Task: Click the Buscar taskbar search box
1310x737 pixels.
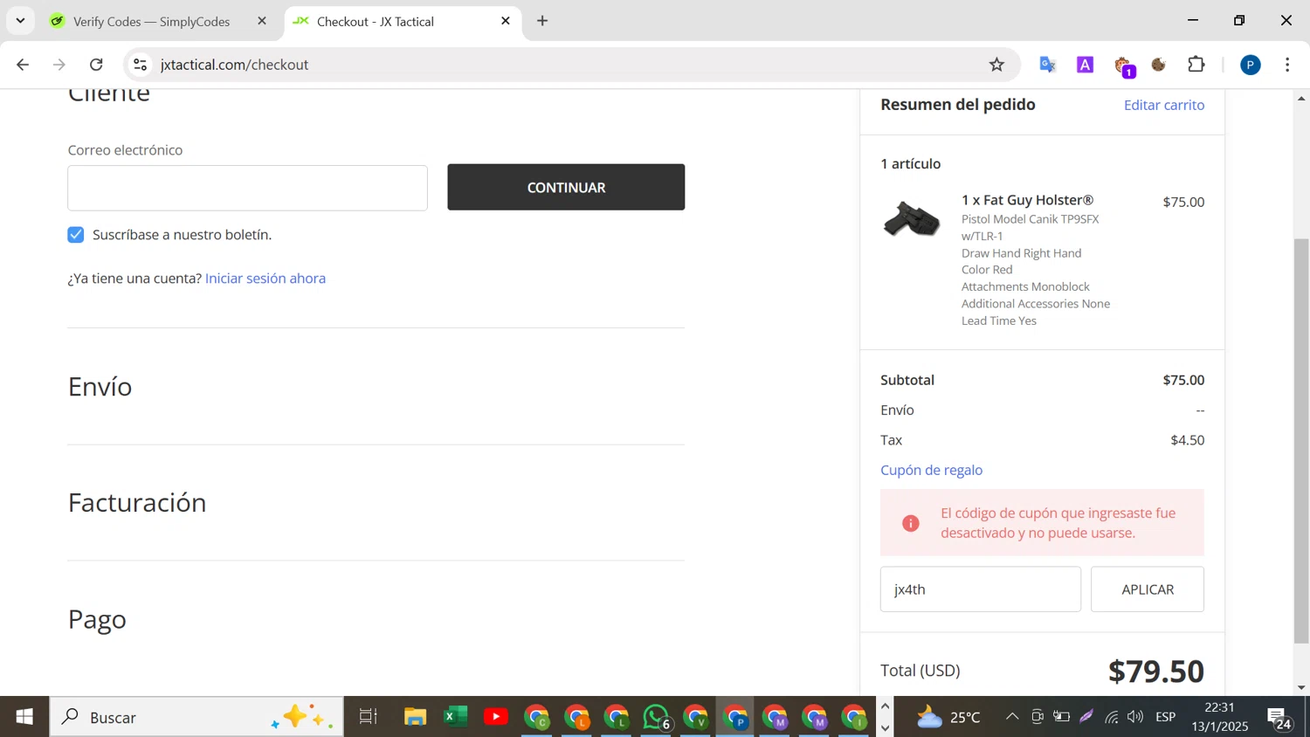Action: click(x=196, y=717)
